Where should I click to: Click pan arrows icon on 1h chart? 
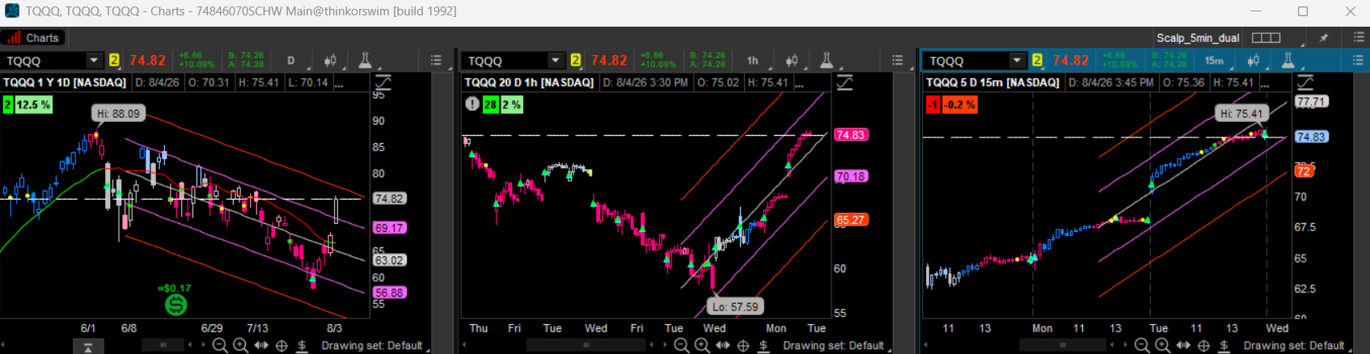pos(723,346)
